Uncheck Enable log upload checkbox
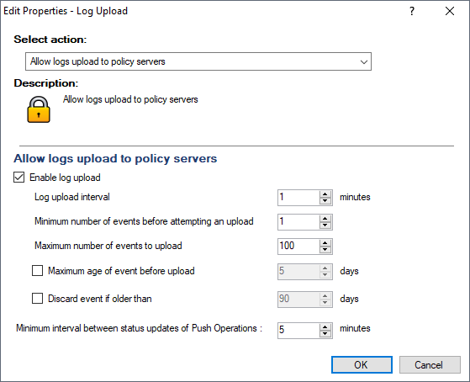470x382 pixels. coord(18,178)
